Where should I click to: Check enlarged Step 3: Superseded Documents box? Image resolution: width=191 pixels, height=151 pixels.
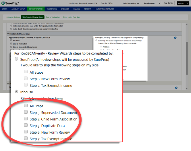(26, 112)
